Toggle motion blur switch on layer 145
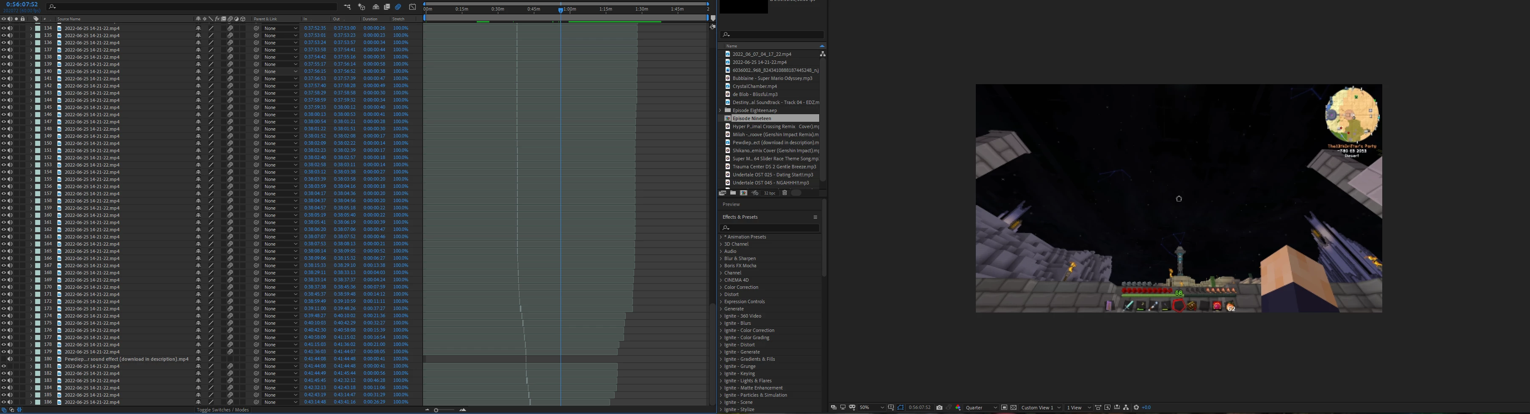The width and height of the screenshot is (1530, 414). [x=230, y=107]
